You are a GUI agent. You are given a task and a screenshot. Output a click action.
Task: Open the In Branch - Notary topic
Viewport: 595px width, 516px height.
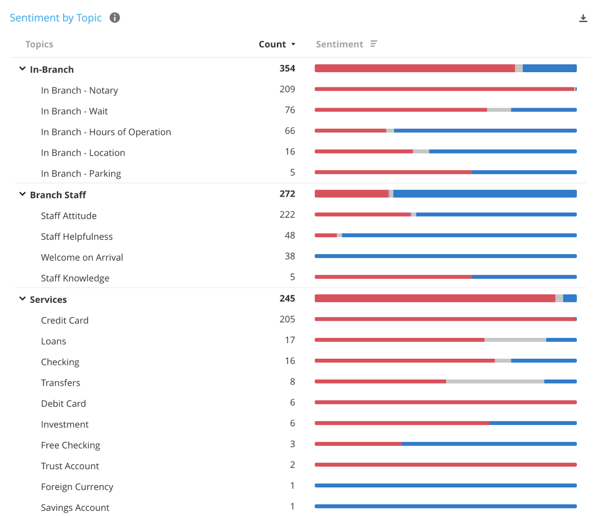pyautogui.click(x=79, y=90)
